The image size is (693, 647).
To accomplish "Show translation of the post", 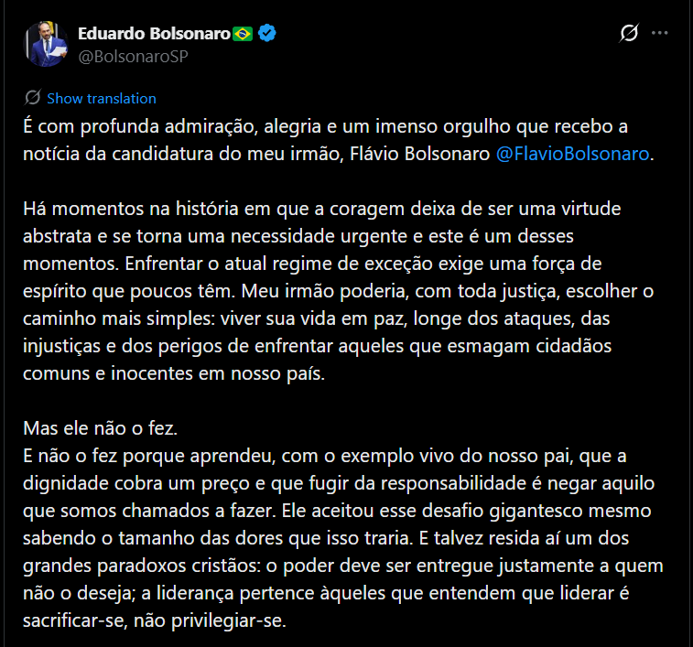I will coord(102,99).
